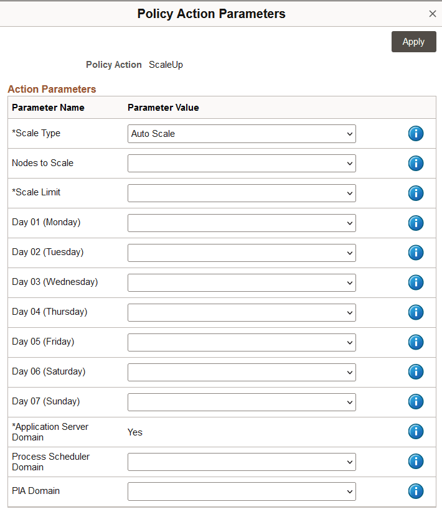Open info icon beside Nodes to Scale
The height and width of the screenshot is (512, 442).
pyautogui.click(x=416, y=163)
